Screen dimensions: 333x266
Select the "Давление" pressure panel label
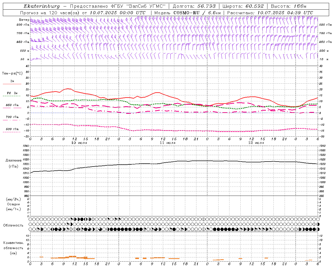pyautogui.click(x=14, y=161)
